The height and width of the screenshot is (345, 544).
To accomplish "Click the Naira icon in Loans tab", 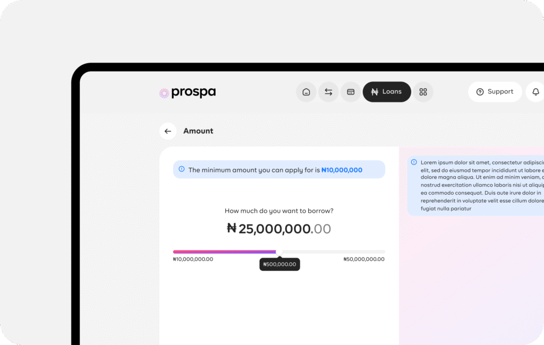I will point(375,92).
